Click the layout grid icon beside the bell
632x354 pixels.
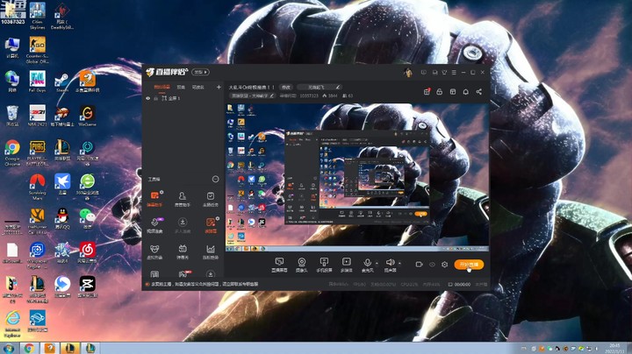point(453,92)
